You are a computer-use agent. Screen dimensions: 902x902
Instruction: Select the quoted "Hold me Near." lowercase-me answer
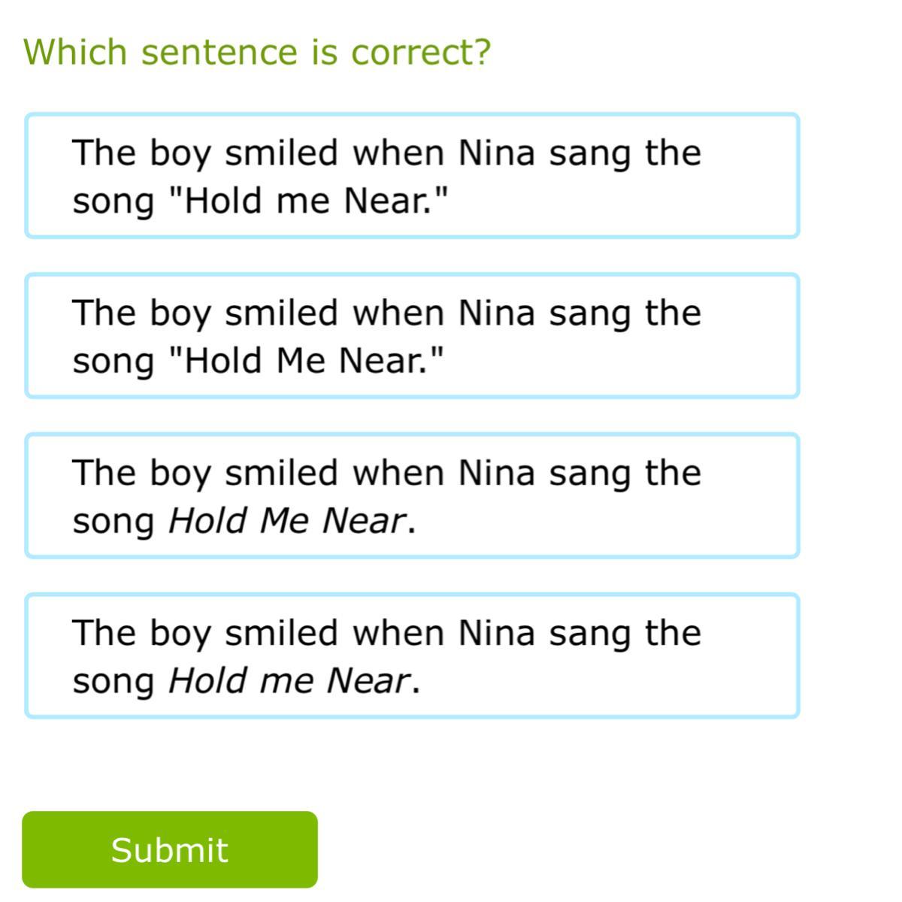point(412,176)
